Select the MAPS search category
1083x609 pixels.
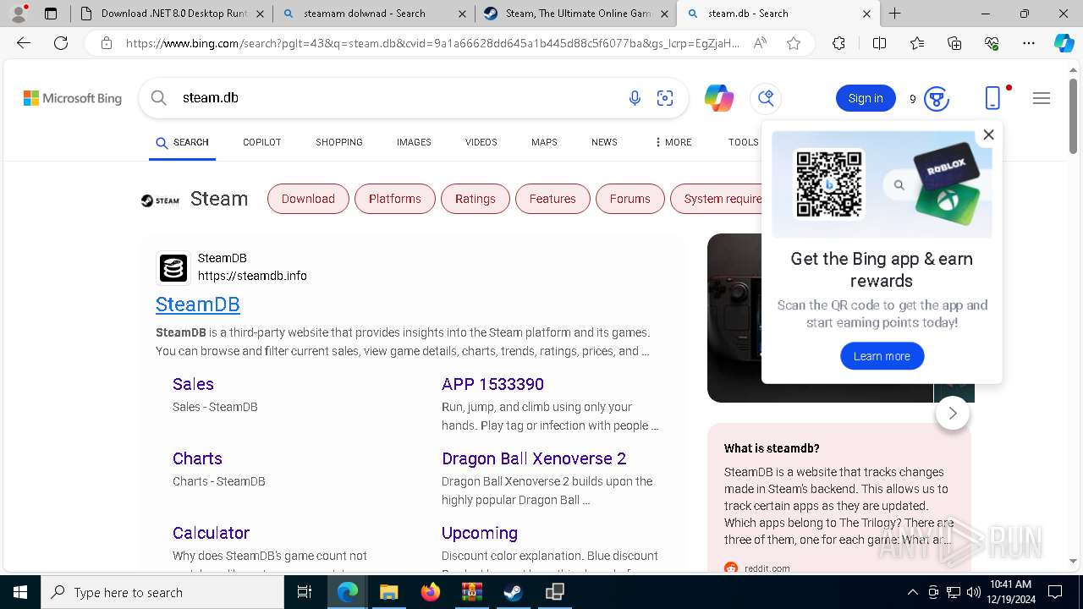(544, 142)
